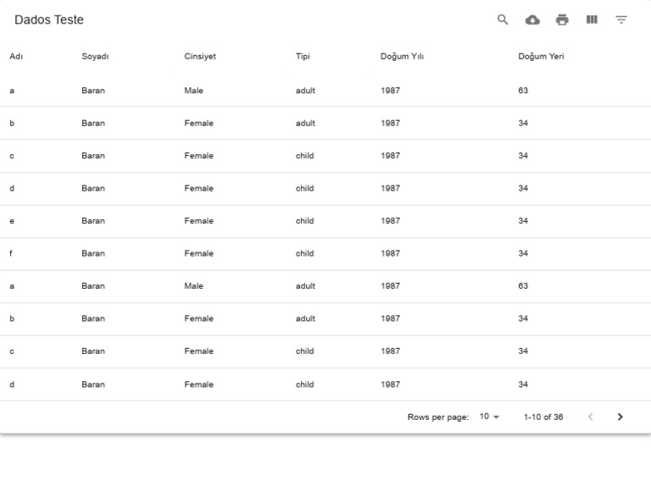The width and height of the screenshot is (651, 503).
Task: Click the print icon
Action: [x=562, y=19]
